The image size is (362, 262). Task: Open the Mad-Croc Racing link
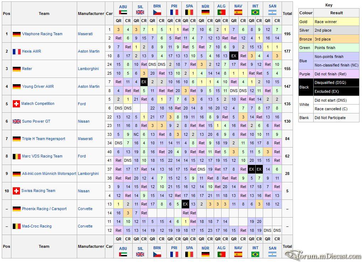[x=37, y=226]
